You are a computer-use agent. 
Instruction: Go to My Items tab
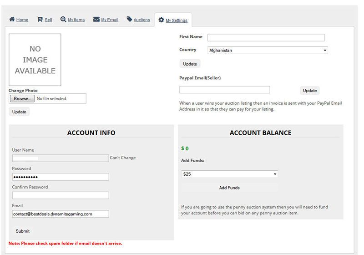(x=76, y=20)
